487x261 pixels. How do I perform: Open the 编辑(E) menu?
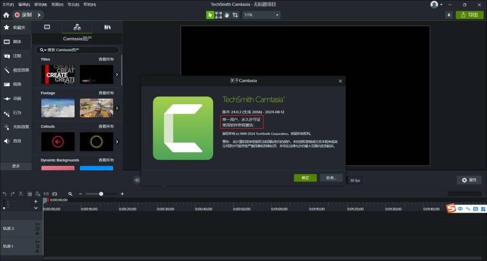[x=24, y=4]
